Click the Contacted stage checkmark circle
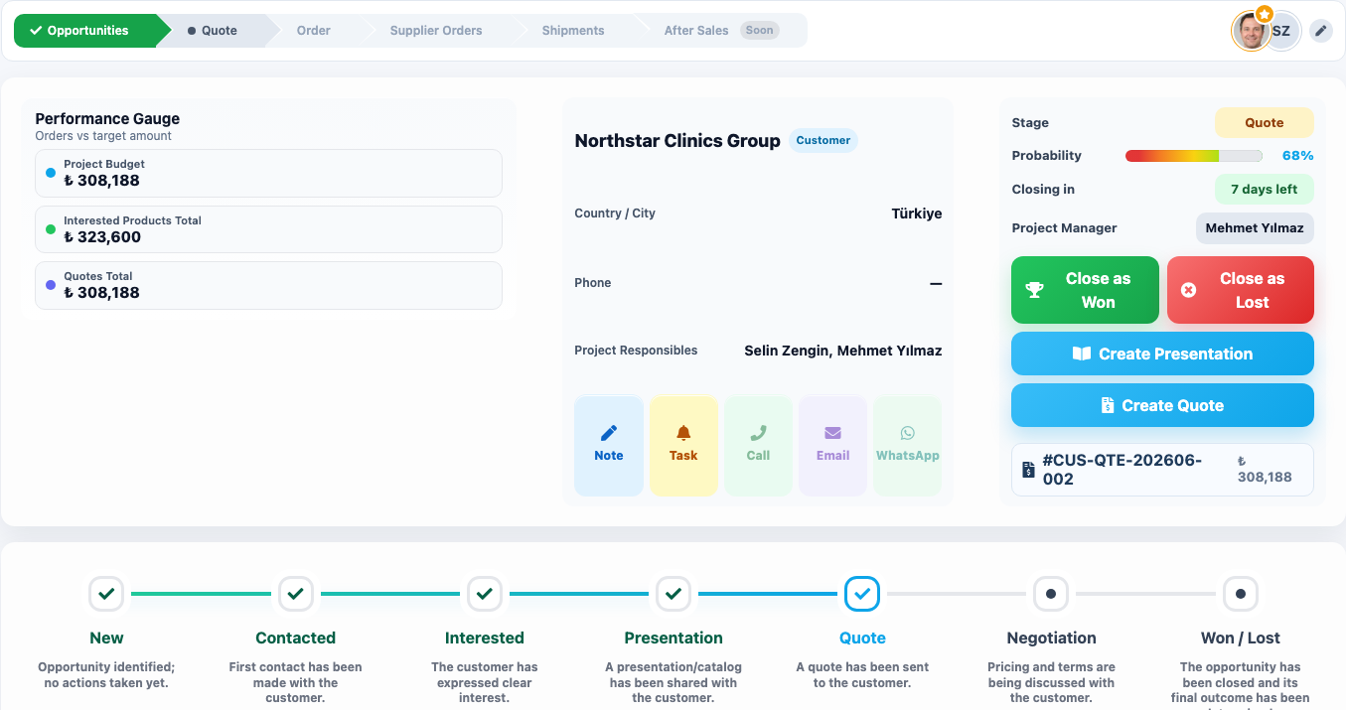This screenshot has width=1346, height=710. pyautogui.click(x=295, y=594)
